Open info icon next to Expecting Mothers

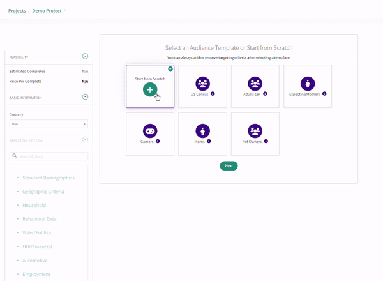(324, 94)
